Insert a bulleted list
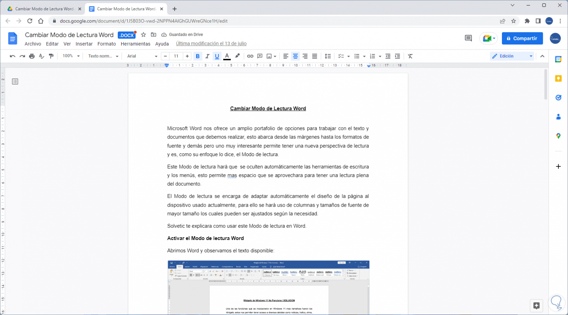Viewport: 568px width, 315px height. (x=357, y=56)
